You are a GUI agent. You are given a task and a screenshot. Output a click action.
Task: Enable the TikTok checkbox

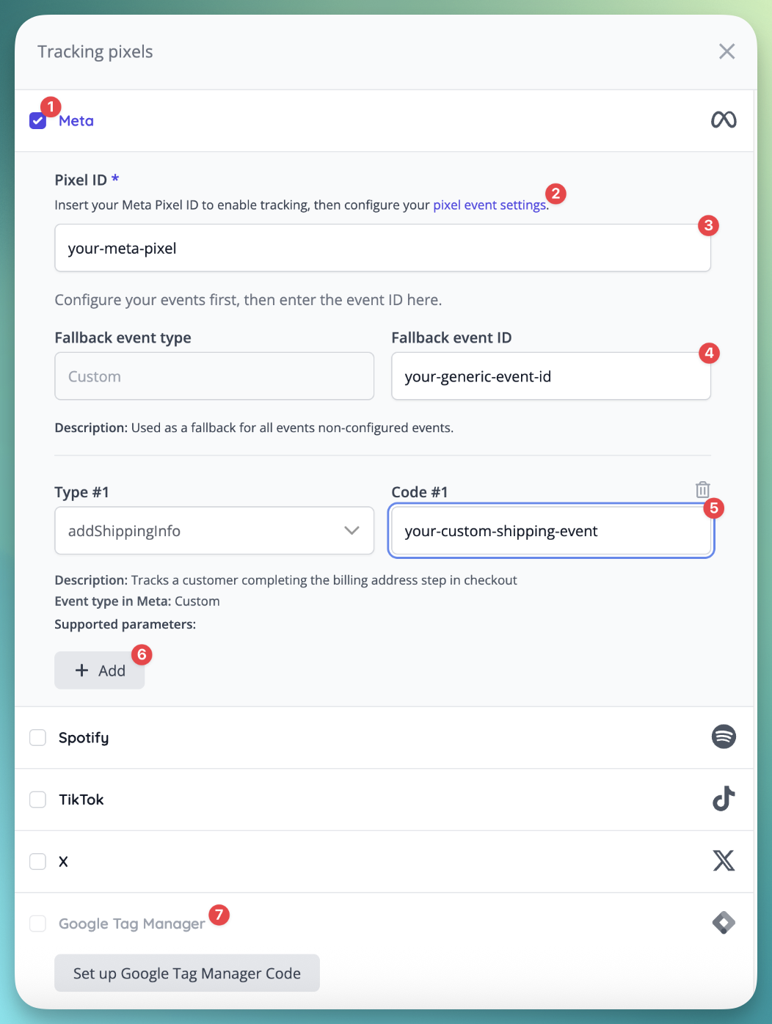(x=37, y=800)
